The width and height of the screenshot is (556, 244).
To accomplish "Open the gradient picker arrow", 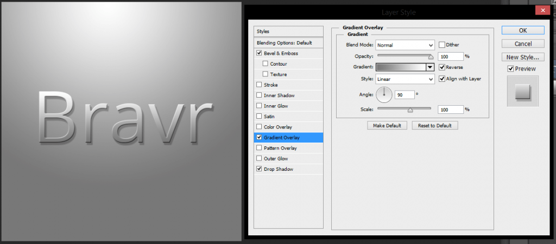I will tap(430, 67).
